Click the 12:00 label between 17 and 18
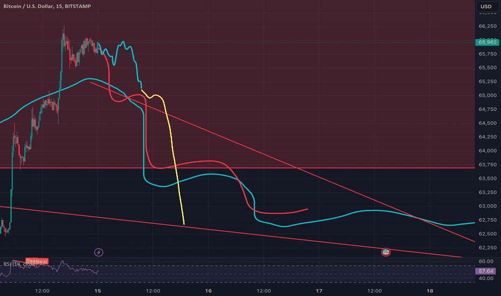Screen dimensions: 501x296 pos(375,291)
